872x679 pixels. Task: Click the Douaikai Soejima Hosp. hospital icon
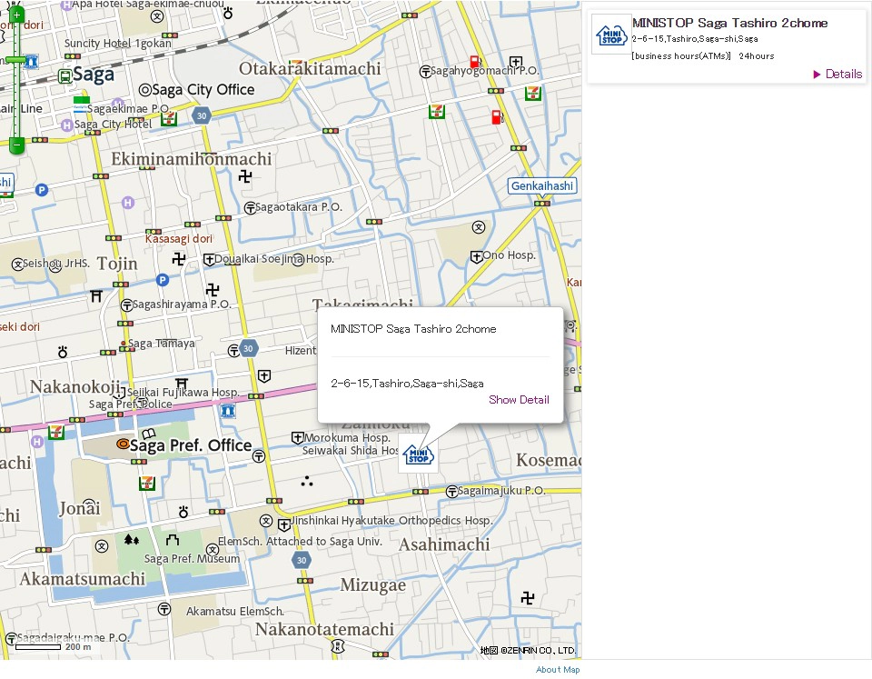(209, 259)
